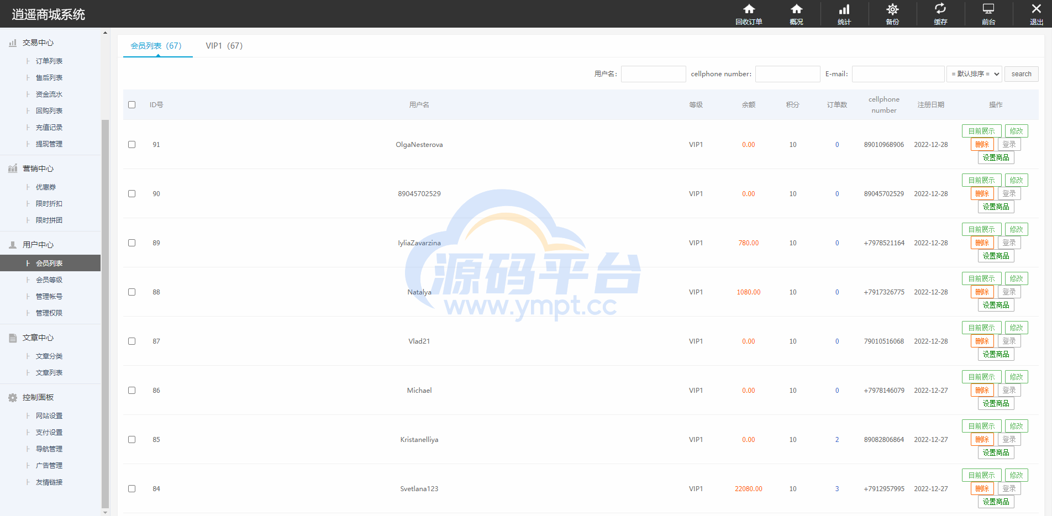The height and width of the screenshot is (516, 1052).
Task: Click the 营销中心 chart icon
Action: (13, 169)
